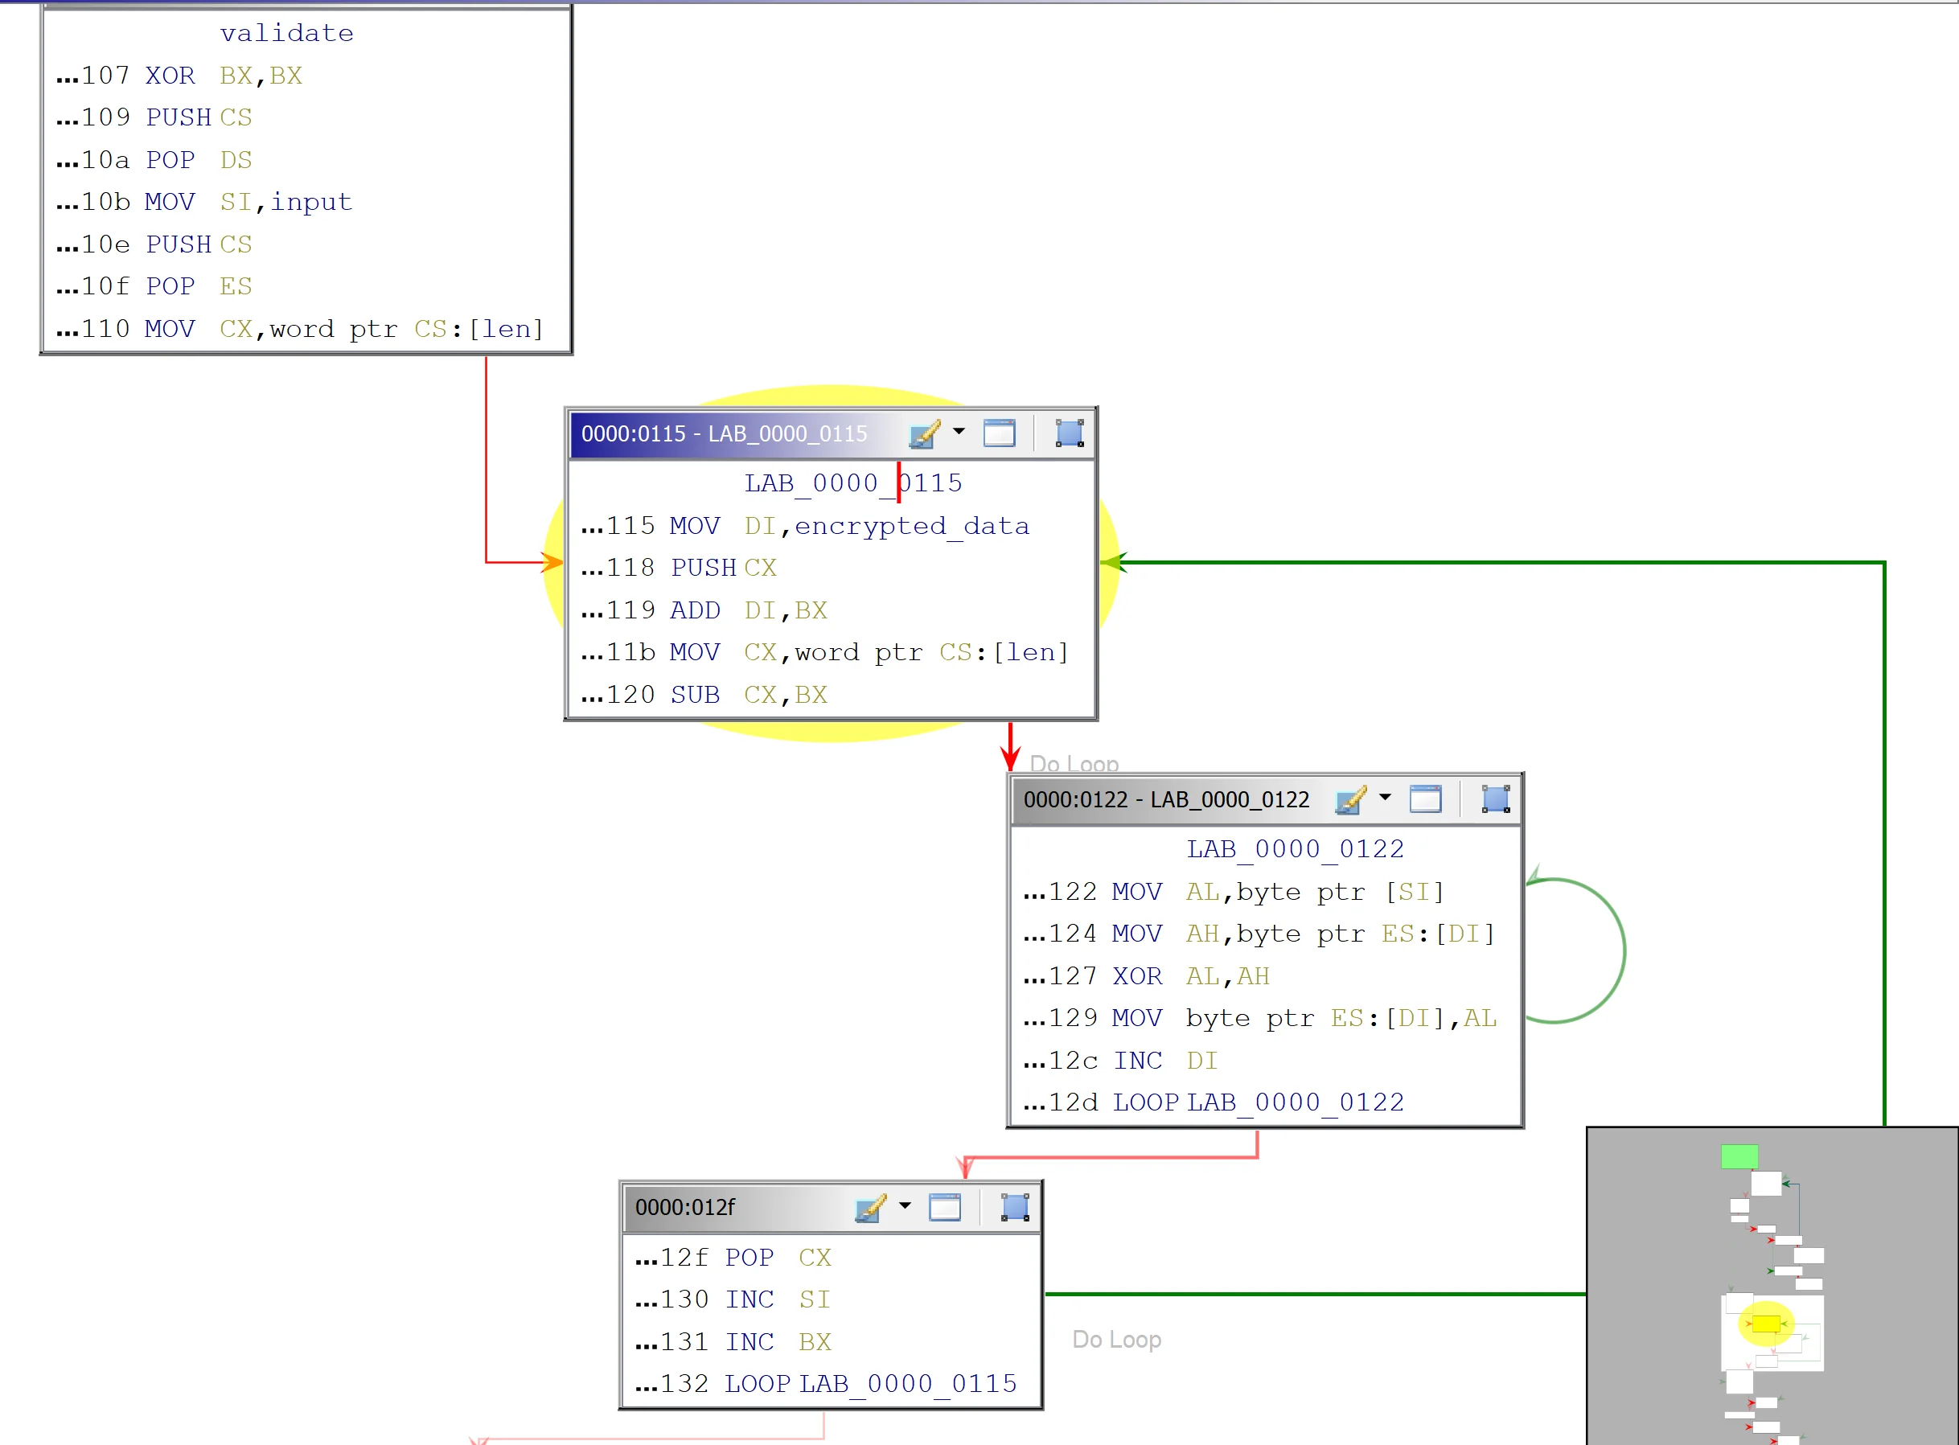The width and height of the screenshot is (1959, 1445).
Task: Click MOV CX,word ptr CS:[len] at 110
Action: (300, 329)
